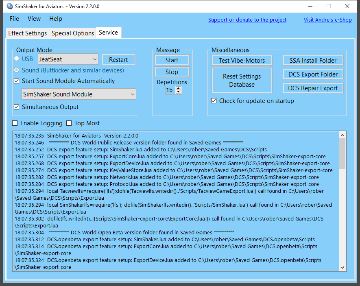Open the File menu
Viewport: 360px width, 286px height.
coord(14,19)
